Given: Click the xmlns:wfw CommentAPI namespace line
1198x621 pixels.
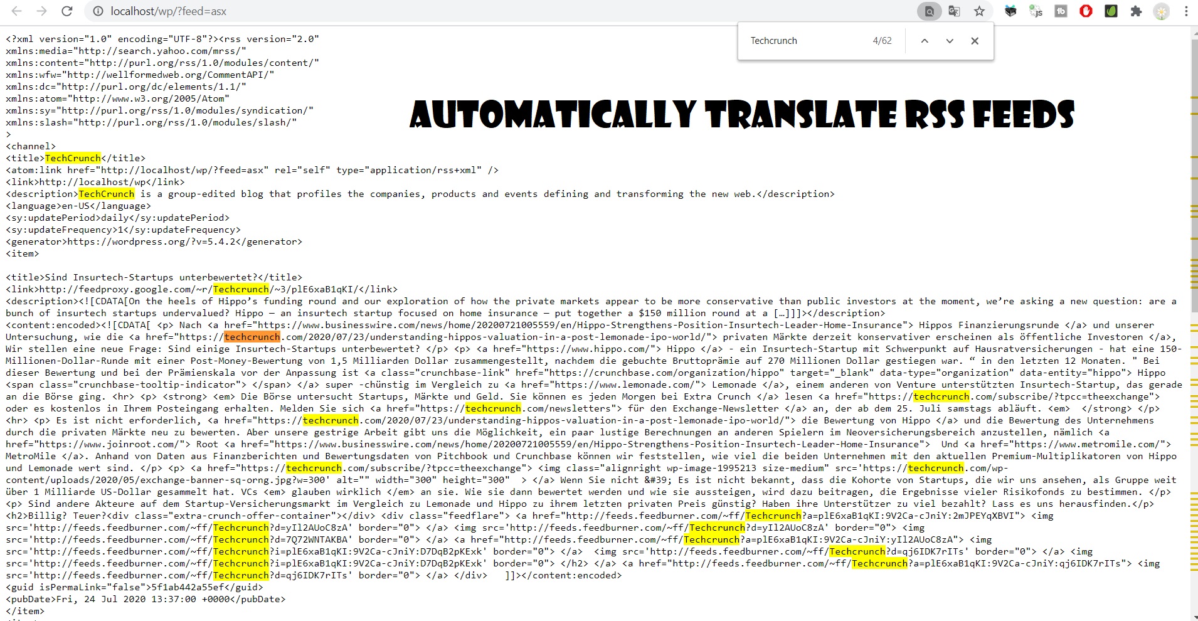Looking at the screenshot, I should pyautogui.click(x=140, y=75).
